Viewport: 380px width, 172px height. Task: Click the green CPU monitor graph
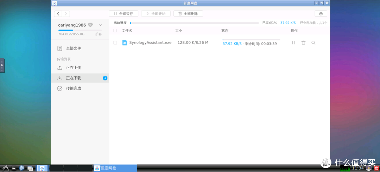point(346,168)
